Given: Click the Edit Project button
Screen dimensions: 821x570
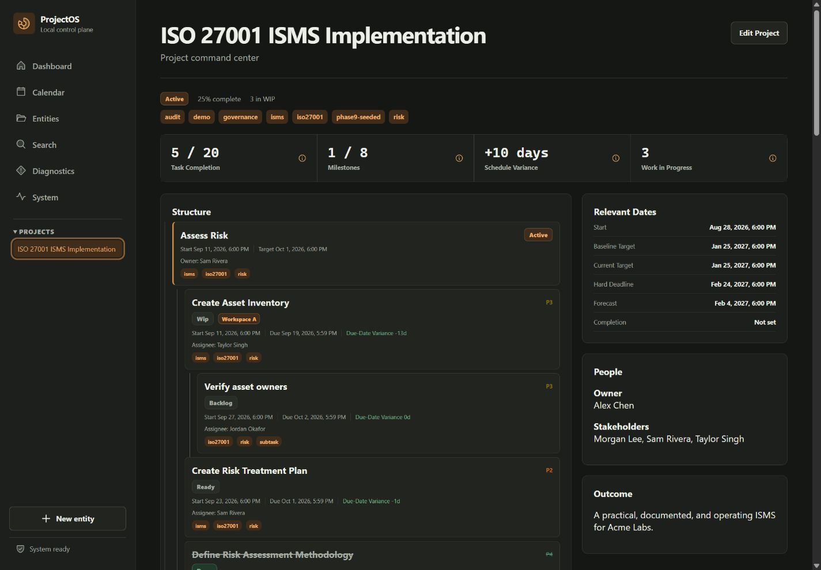Looking at the screenshot, I should point(759,33).
